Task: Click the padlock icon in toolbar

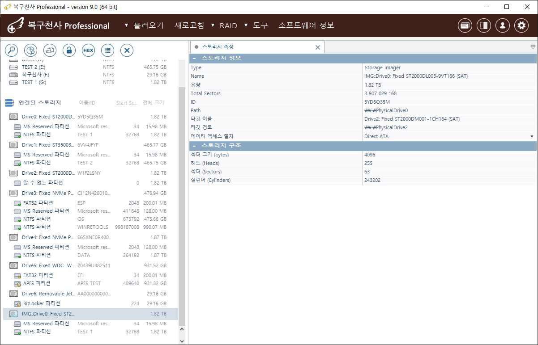Action: coord(69,50)
